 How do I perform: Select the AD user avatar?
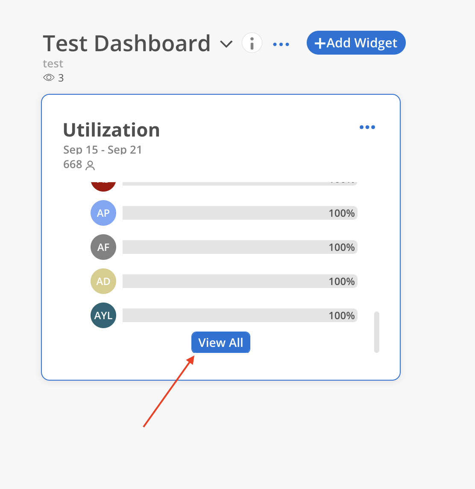(103, 281)
